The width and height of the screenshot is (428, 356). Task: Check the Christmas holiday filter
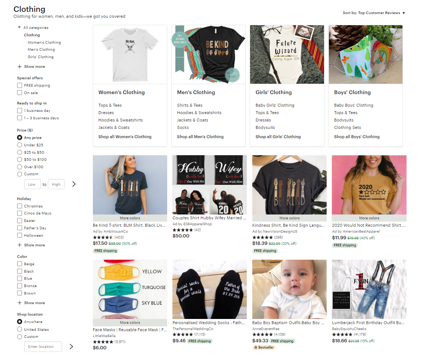20,206
